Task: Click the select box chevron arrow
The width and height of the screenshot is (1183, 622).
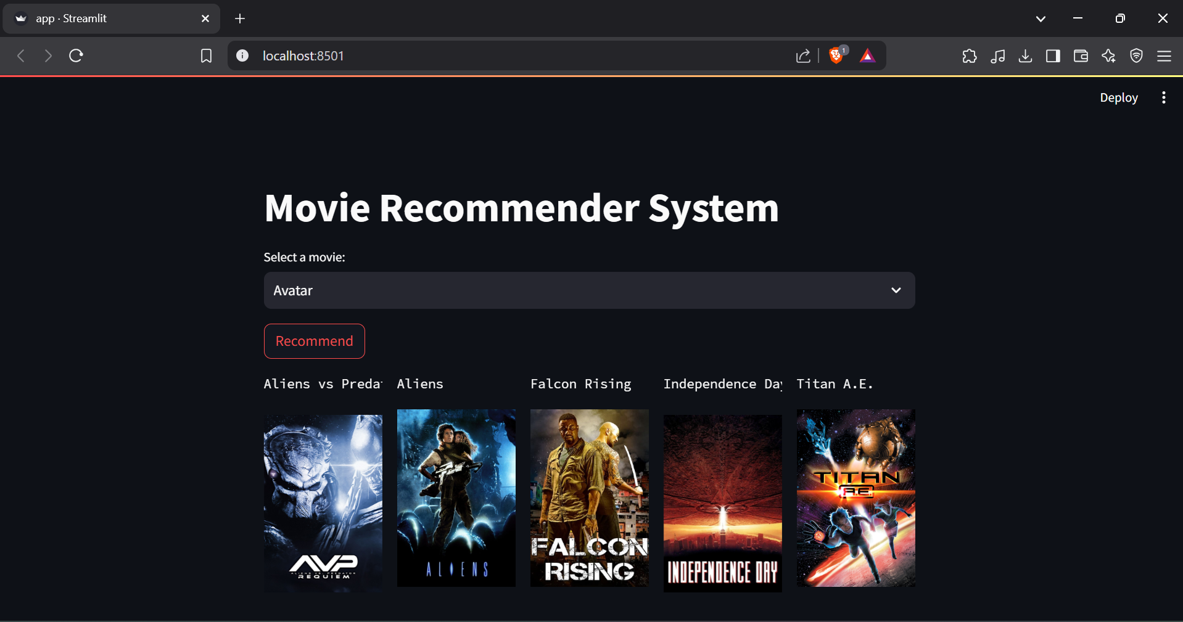Action: pos(896,290)
